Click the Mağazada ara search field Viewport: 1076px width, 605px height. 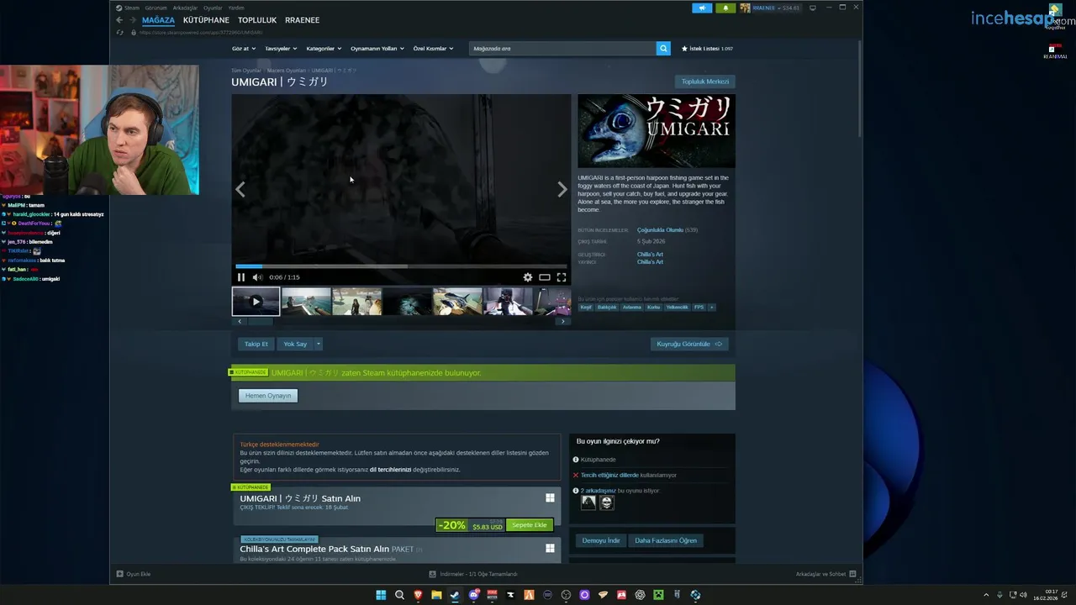click(x=562, y=49)
